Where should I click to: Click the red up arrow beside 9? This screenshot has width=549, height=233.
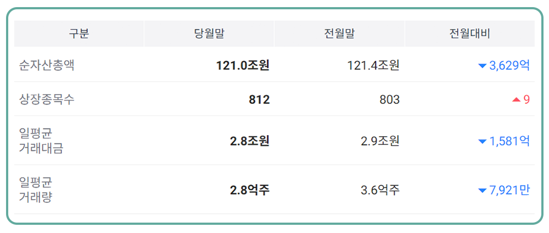(x=516, y=100)
